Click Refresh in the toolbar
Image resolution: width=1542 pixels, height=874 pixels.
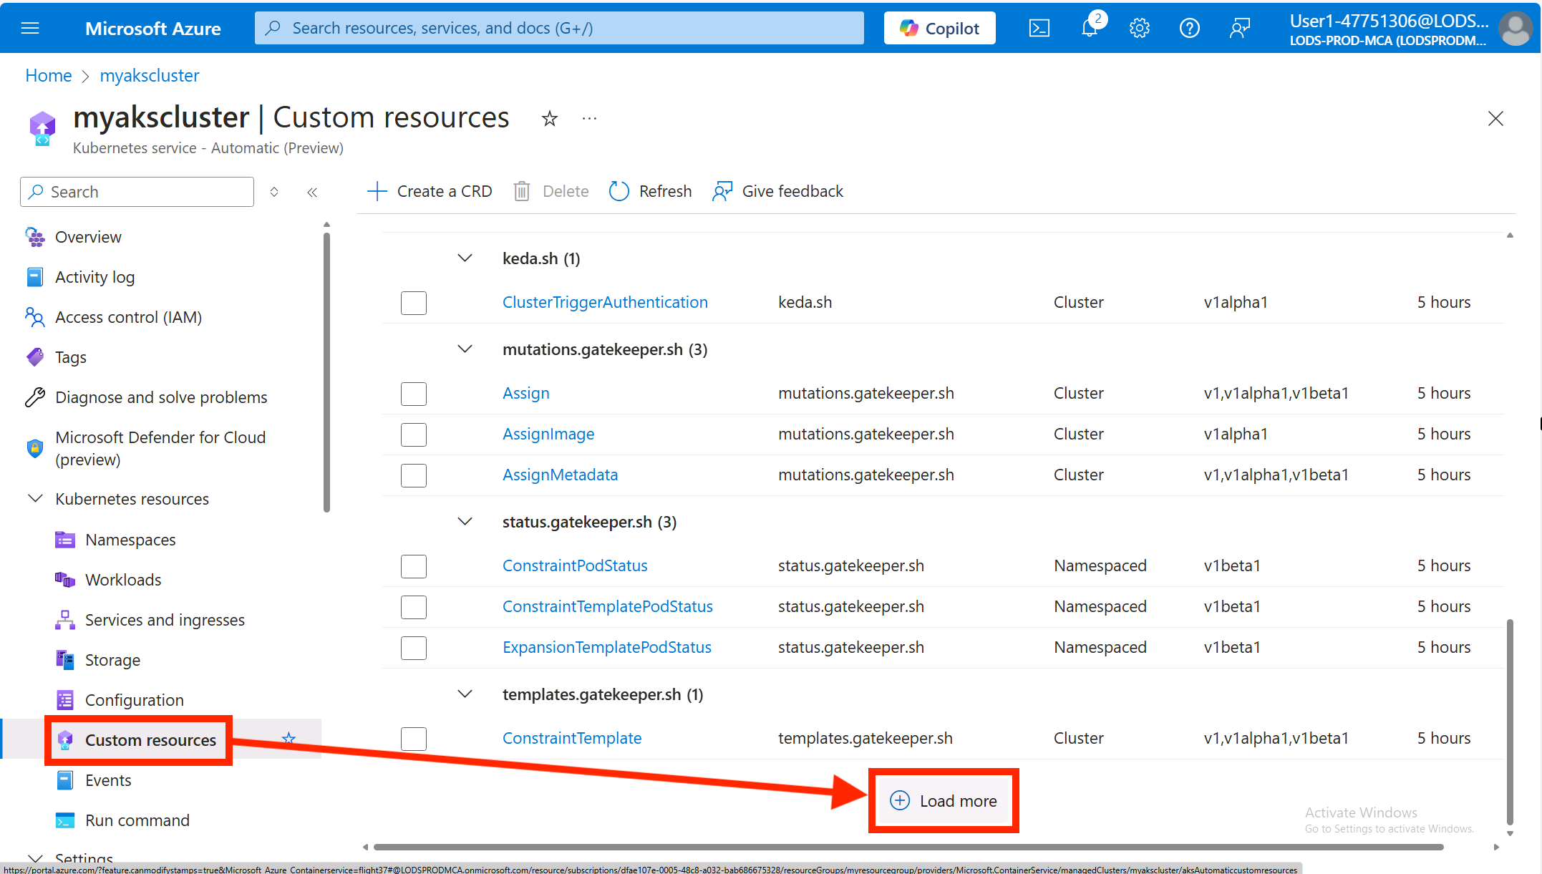(x=650, y=191)
